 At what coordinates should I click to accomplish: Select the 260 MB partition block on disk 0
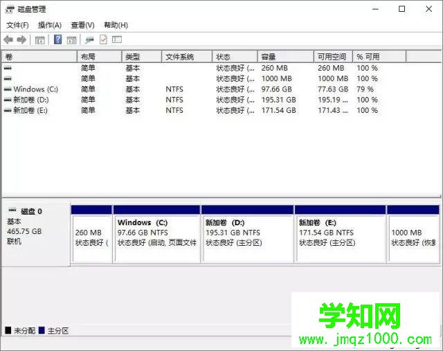[91, 234]
